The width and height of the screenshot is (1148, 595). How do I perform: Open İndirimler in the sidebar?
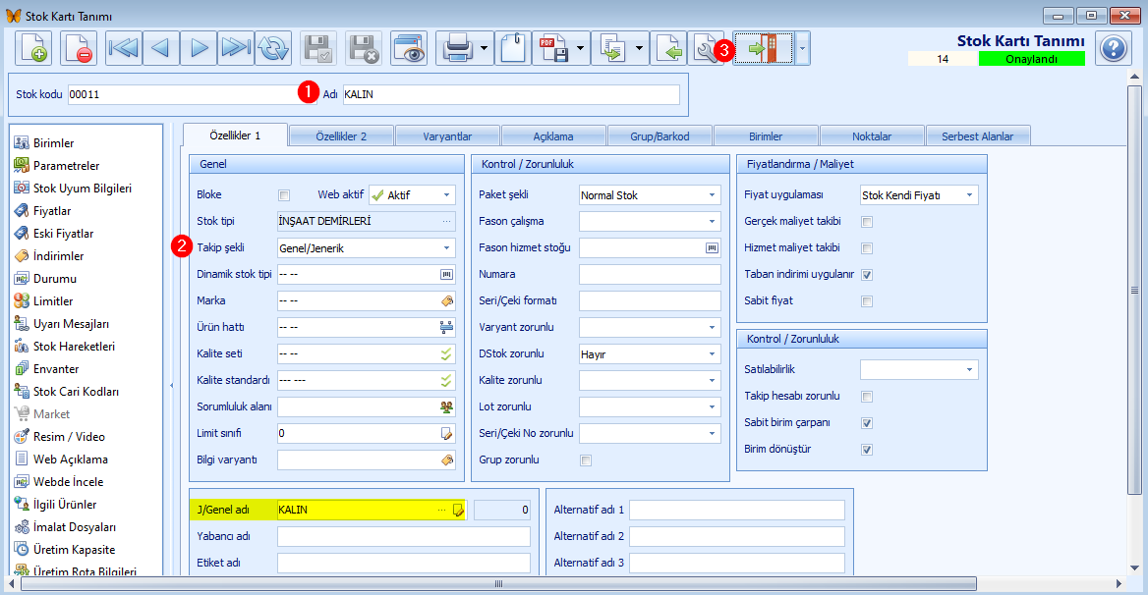point(59,256)
